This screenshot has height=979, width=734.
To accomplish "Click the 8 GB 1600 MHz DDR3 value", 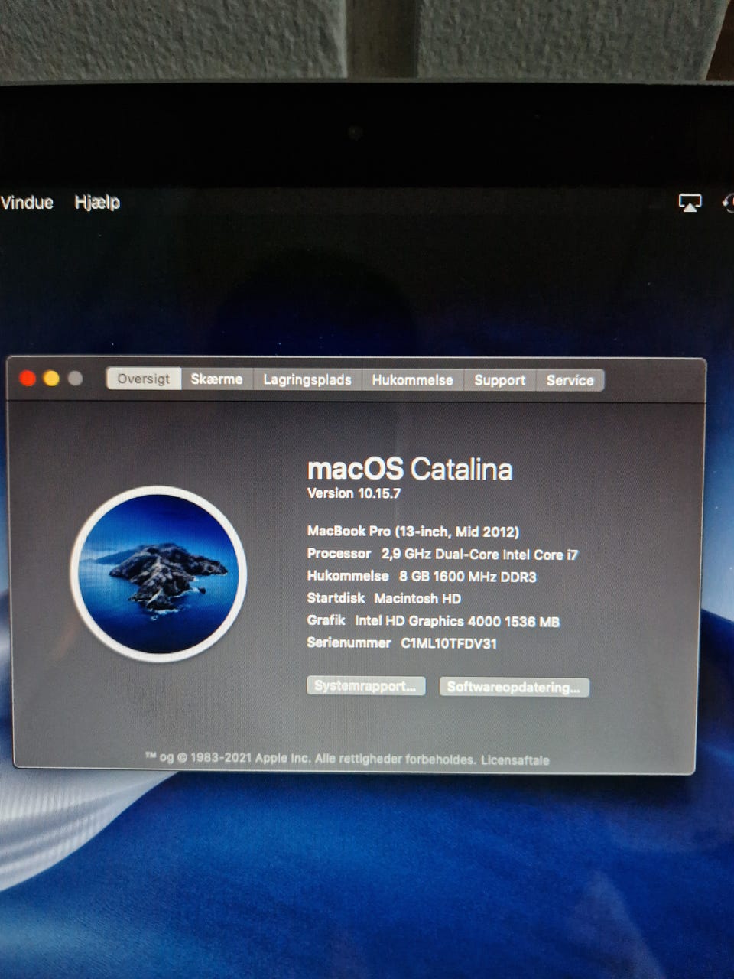I will (467, 577).
